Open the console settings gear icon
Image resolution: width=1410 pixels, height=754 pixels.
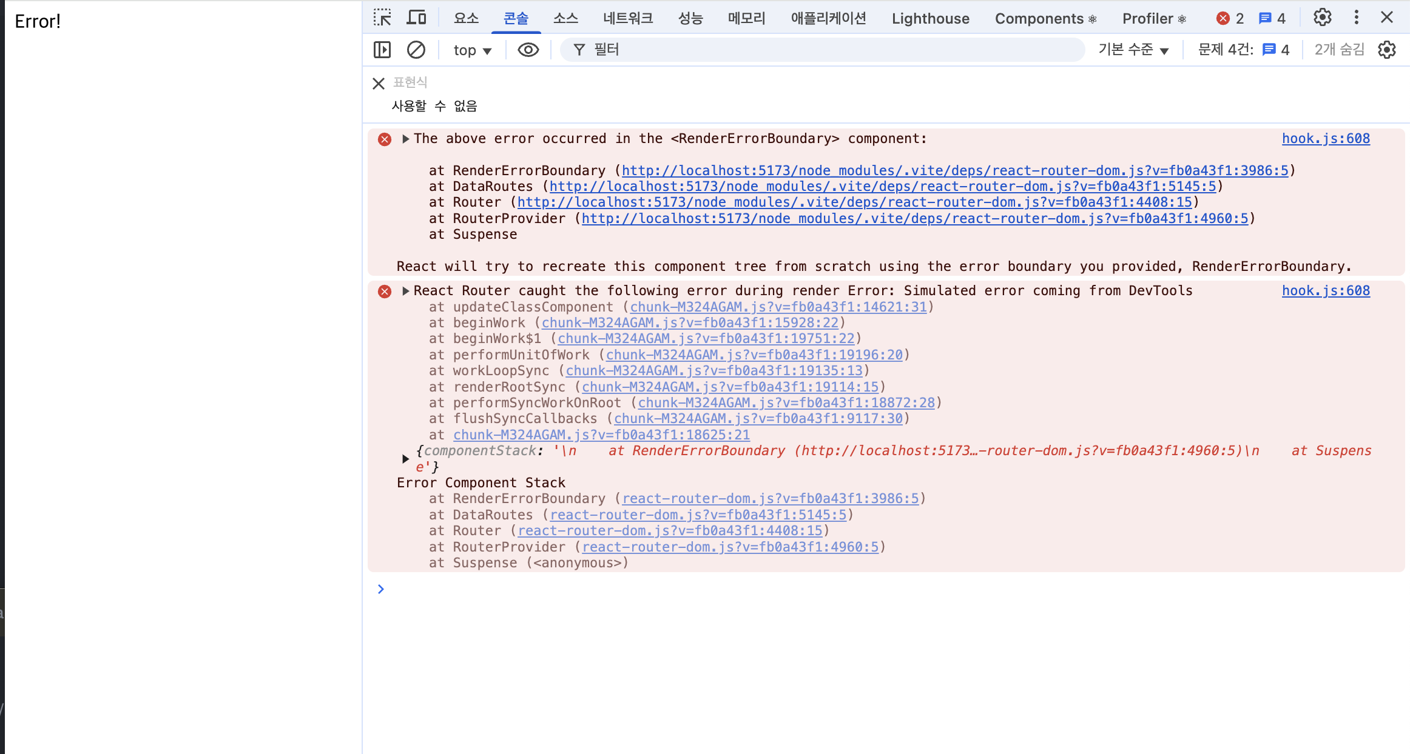(x=1387, y=50)
